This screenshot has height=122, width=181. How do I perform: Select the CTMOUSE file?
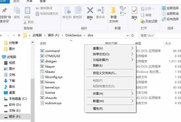[50, 56]
